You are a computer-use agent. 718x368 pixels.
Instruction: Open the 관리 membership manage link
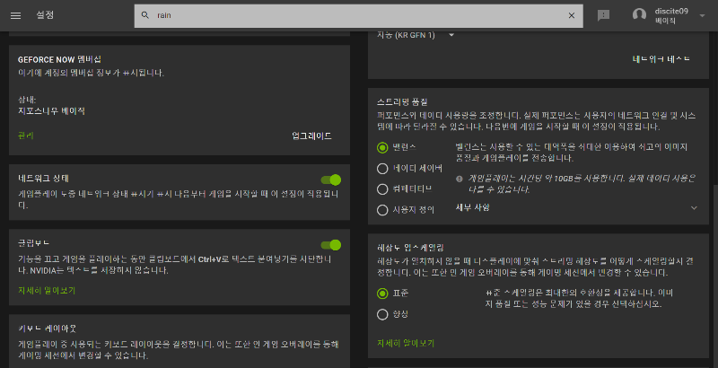[x=26, y=136]
